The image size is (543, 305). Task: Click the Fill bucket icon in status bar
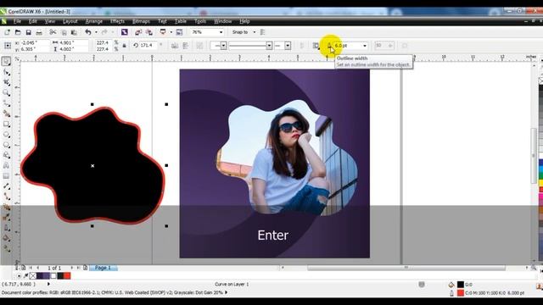tap(451, 285)
